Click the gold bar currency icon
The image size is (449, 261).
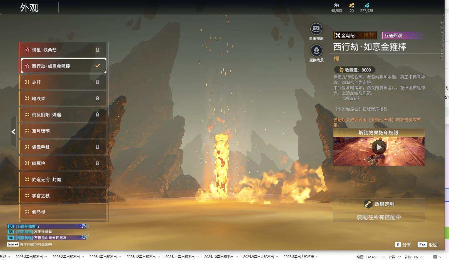(x=351, y=5)
